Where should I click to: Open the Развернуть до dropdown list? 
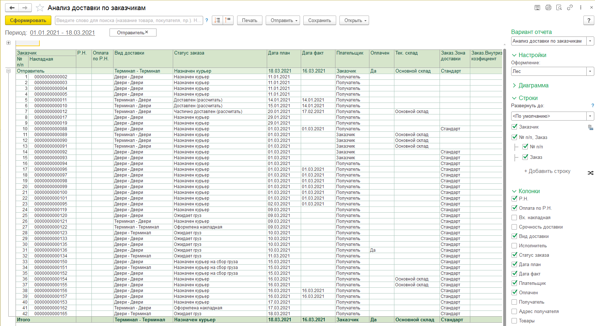coord(590,116)
